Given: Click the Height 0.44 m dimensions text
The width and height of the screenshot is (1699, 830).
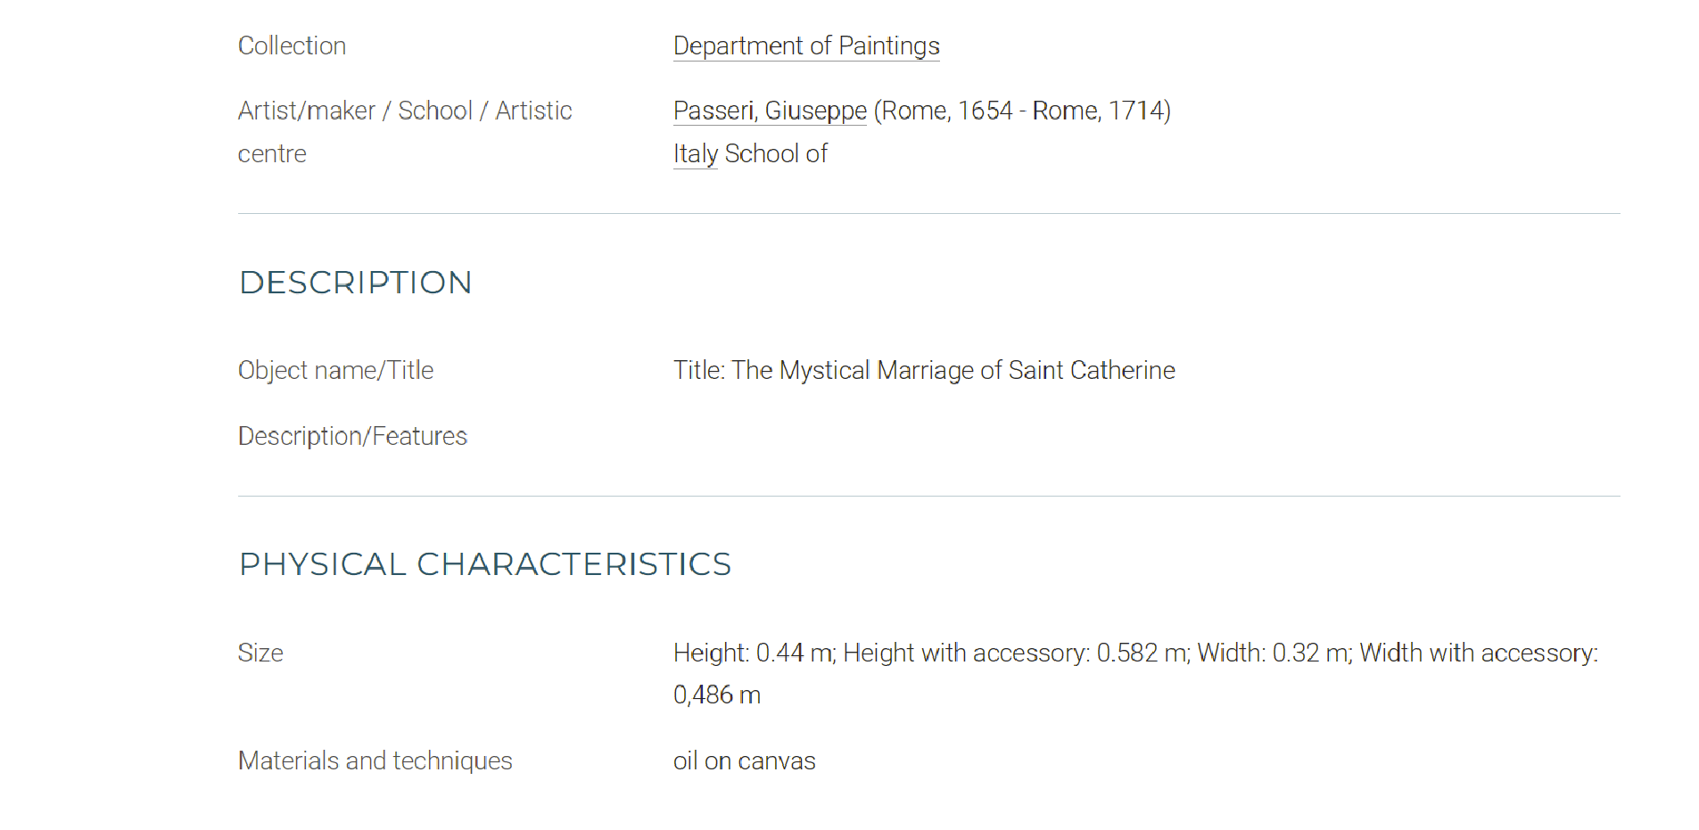Looking at the screenshot, I should pos(755,653).
